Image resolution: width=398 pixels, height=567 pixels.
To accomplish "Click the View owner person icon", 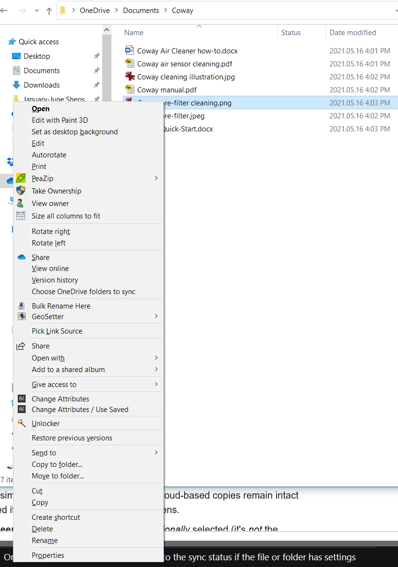I will (21, 204).
